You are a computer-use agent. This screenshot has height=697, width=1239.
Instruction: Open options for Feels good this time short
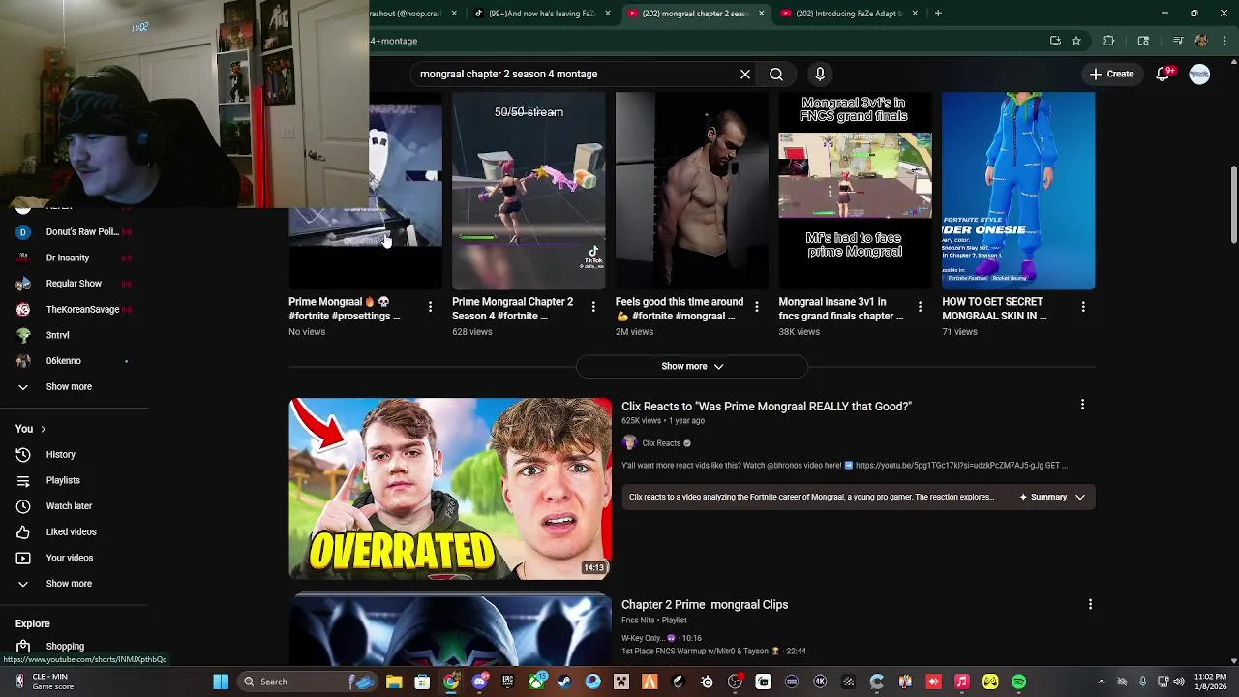(x=757, y=307)
